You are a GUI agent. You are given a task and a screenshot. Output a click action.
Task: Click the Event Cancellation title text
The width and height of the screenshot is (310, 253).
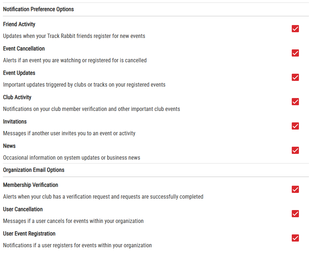24,49
